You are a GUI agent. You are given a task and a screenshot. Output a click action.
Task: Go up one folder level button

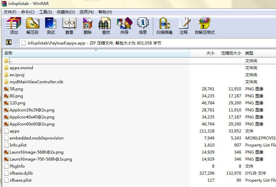(9, 42)
